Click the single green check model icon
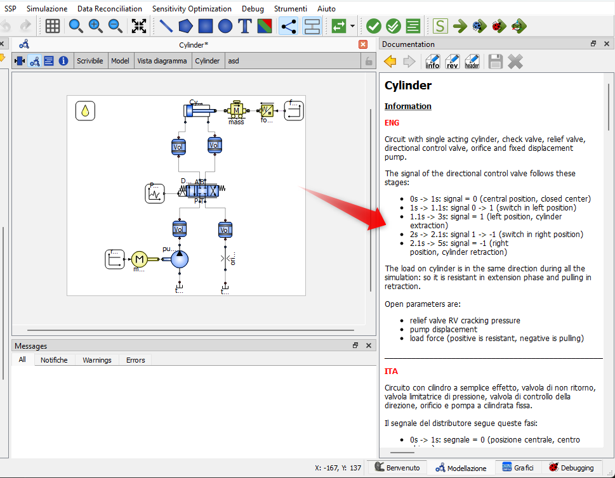Screen dimensions: 615x478 373,26
